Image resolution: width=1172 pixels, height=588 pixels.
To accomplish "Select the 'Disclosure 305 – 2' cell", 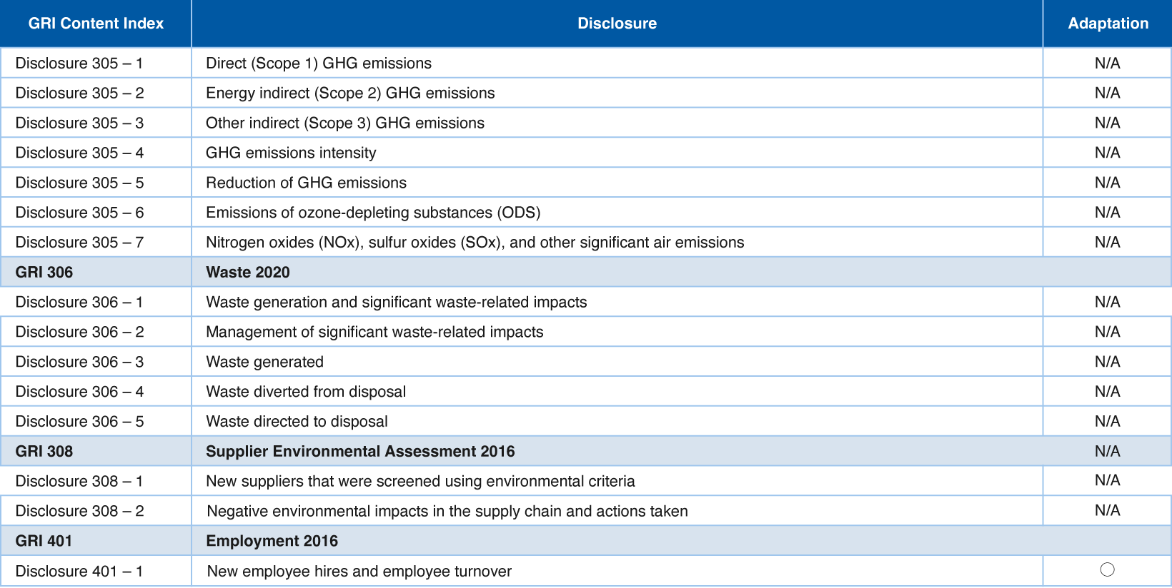I will click(96, 93).
